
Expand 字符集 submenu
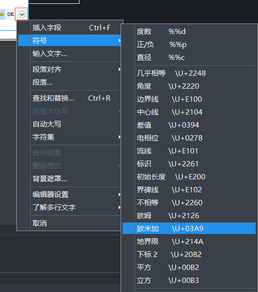pos(69,137)
